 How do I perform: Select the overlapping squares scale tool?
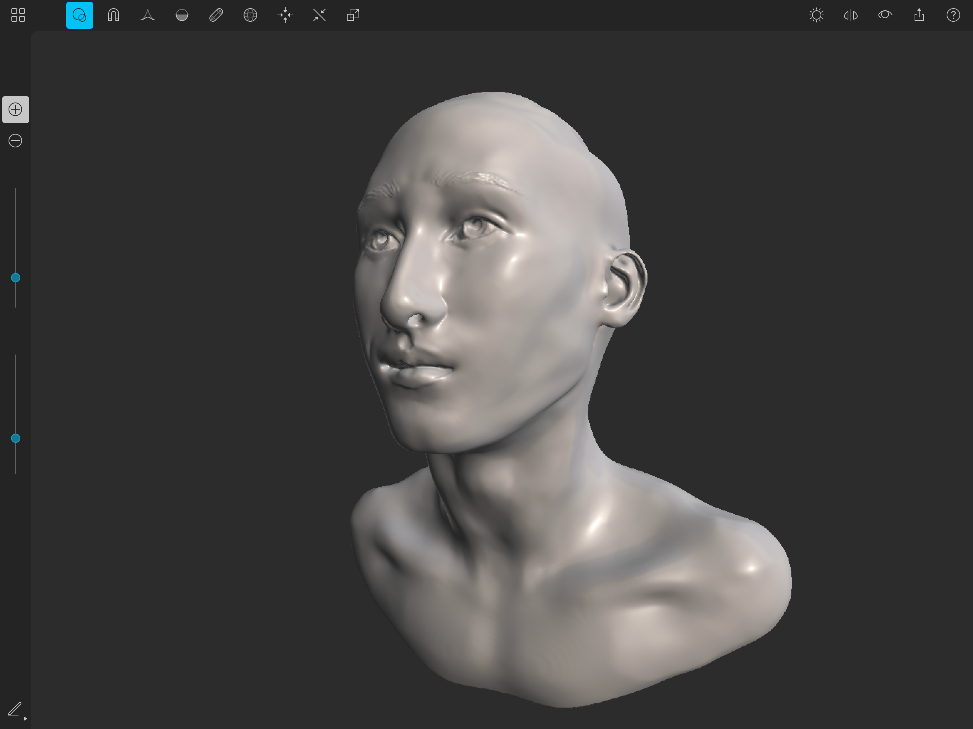(353, 15)
